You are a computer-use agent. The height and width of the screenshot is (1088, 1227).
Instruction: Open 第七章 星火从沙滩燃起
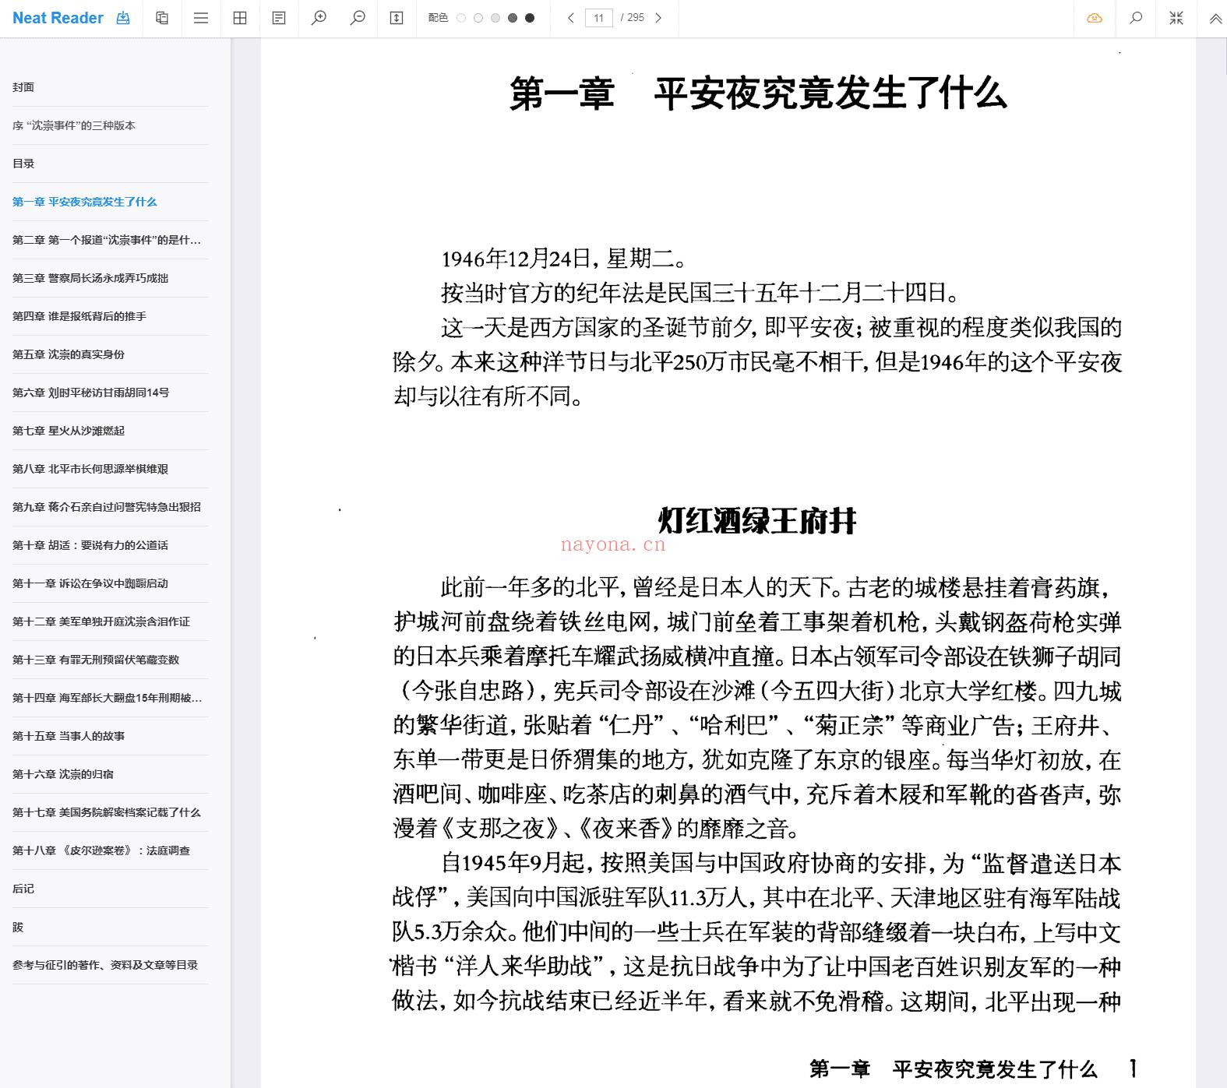click(111, 431)
